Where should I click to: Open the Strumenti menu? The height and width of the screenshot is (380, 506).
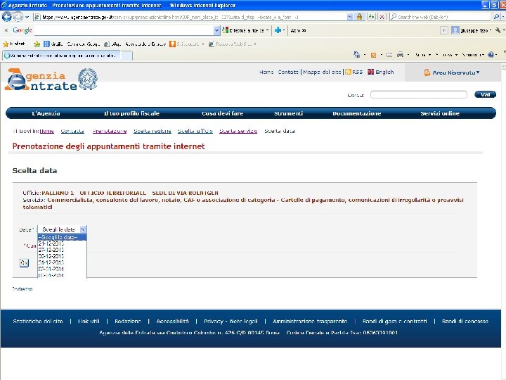pos(288,113)
